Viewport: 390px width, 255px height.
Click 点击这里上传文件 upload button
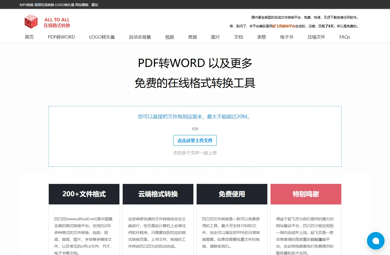point(195,140)
